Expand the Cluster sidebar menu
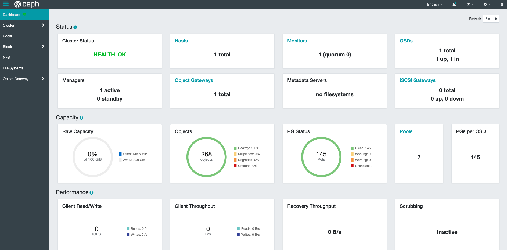 (x=24, y=25)
